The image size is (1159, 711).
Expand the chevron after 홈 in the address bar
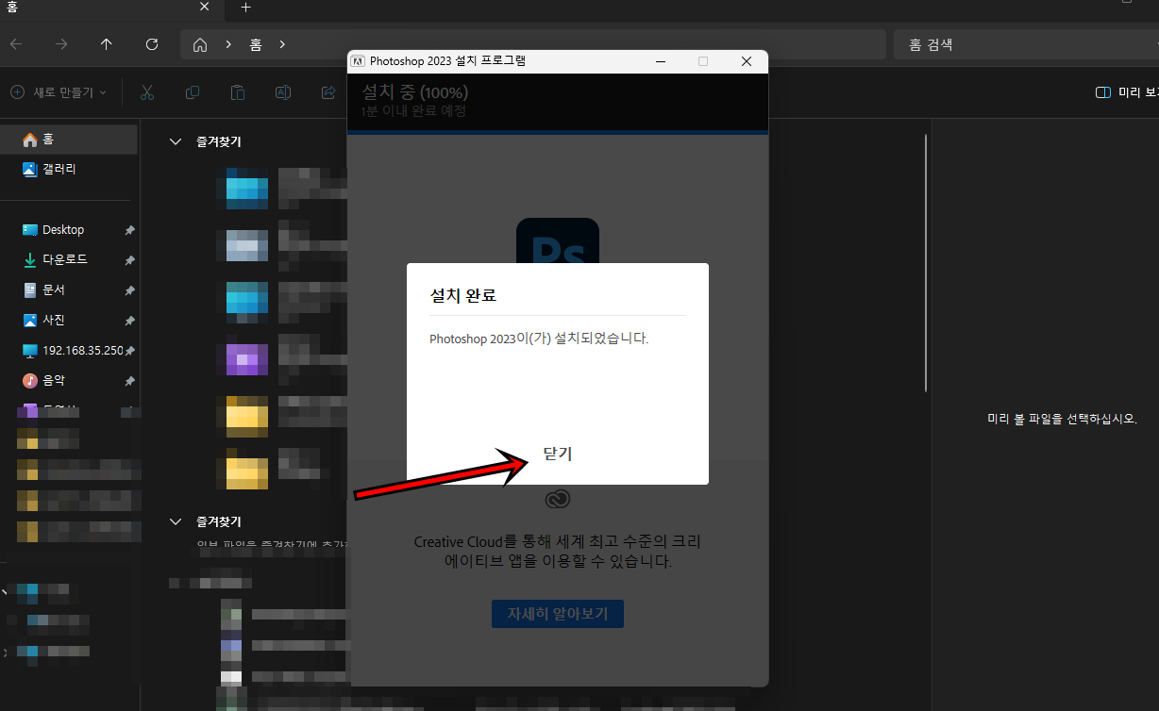[281, 44]
